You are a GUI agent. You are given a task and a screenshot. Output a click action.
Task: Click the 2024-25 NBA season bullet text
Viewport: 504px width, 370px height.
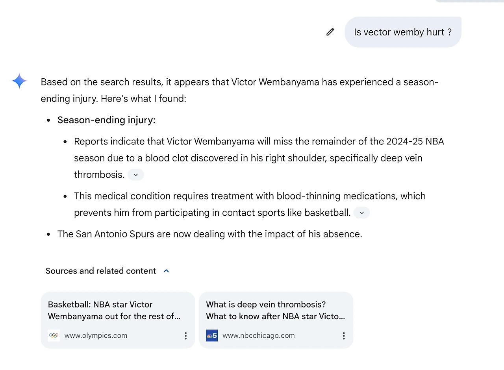tap(259, 158)
